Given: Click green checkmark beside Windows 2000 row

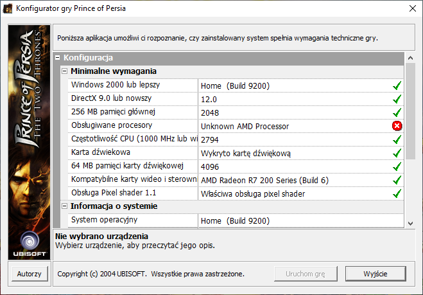Looking at the screenshot, I should coord(397,85).
